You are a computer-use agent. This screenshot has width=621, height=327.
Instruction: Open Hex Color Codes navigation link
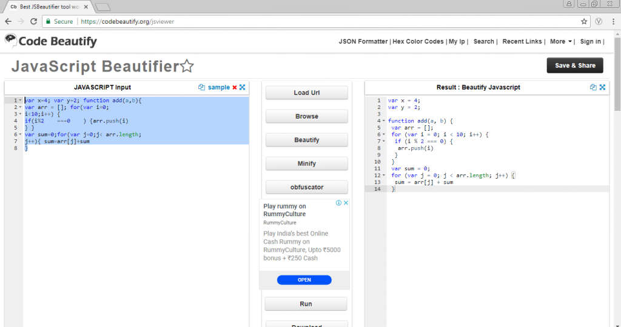point(418,42)
